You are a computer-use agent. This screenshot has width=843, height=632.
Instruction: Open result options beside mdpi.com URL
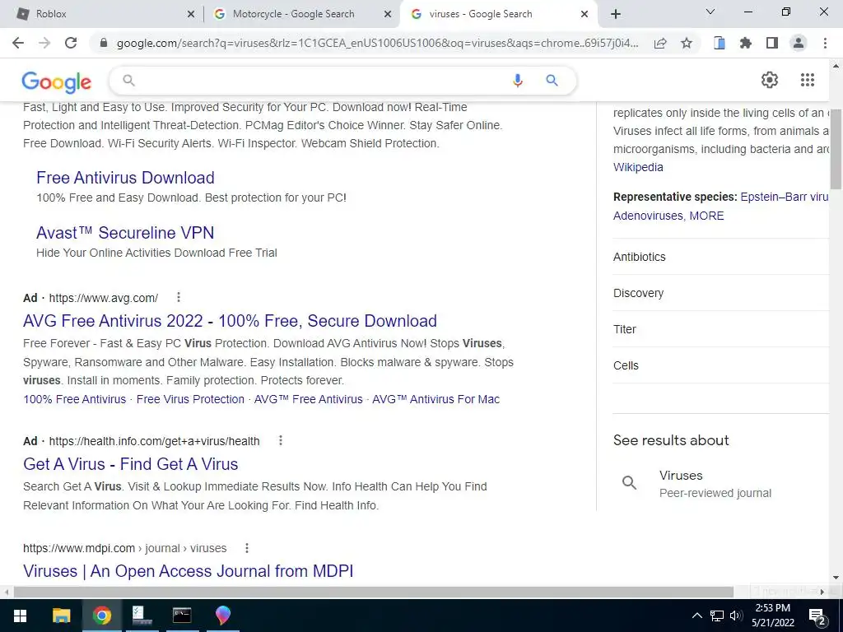247,548
